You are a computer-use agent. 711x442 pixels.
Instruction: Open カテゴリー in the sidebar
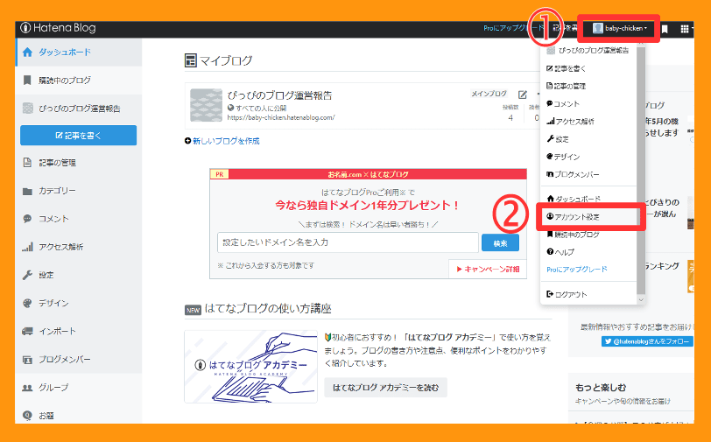(79, 191)
